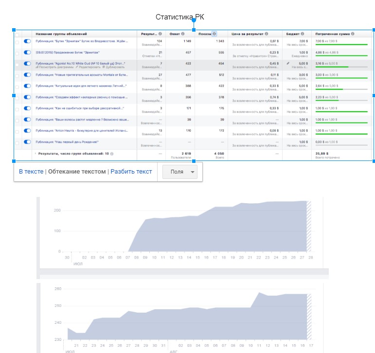
Task: Click the Статистика РК title text
Action: (x=180, y=17)
